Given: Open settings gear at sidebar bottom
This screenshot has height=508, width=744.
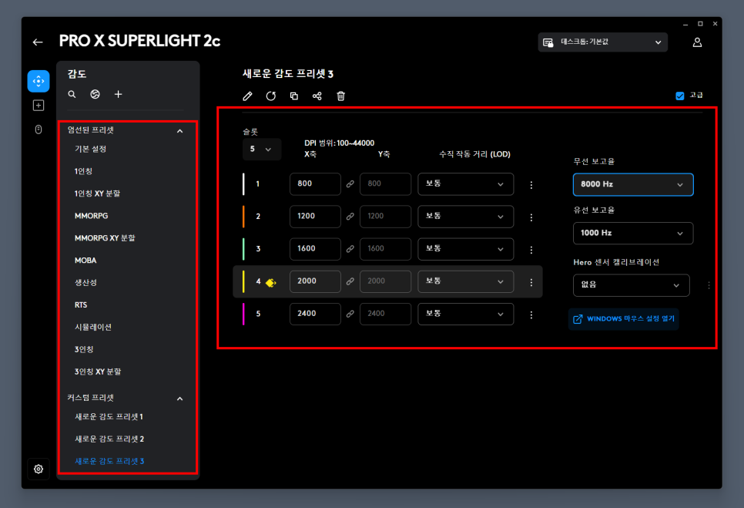Looking at the screenshot, I should 39,469.
